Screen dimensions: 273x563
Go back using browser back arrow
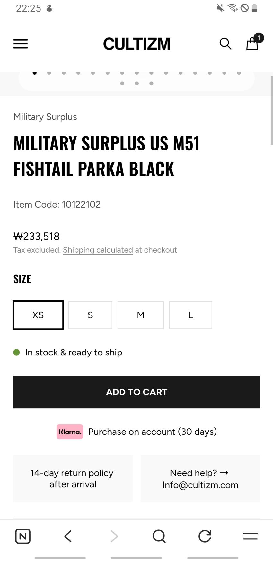pos(68,536)
